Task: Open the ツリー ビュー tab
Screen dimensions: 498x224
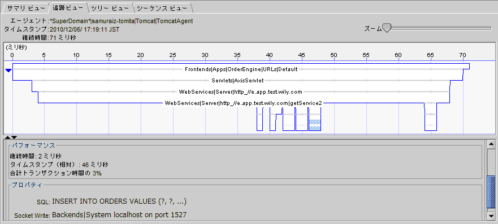Action: click(x=109, y=8)
